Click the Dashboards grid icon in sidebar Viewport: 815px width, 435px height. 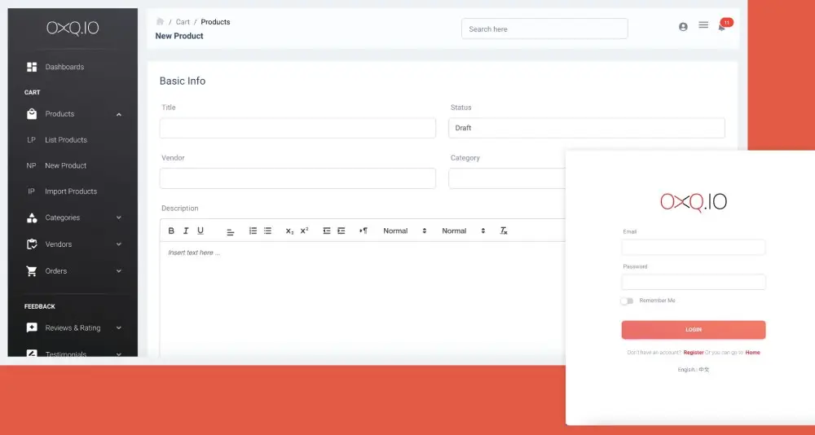tap(32, 67)
